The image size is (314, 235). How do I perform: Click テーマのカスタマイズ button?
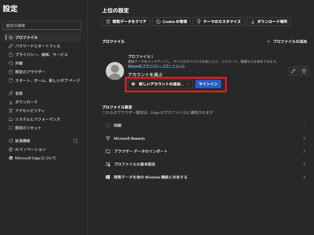218,22
